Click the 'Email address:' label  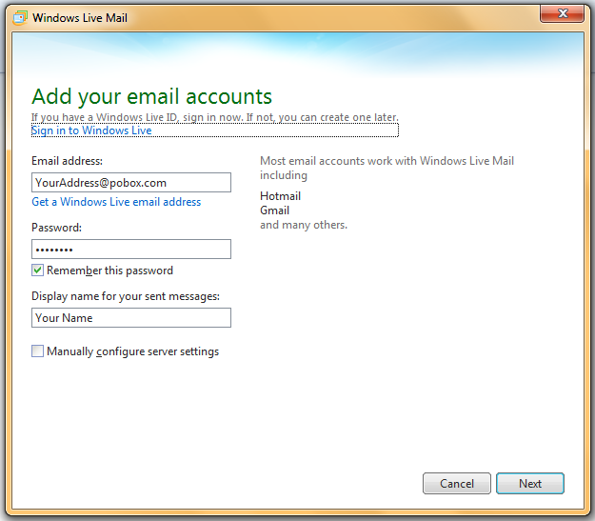tap(68, 161)
